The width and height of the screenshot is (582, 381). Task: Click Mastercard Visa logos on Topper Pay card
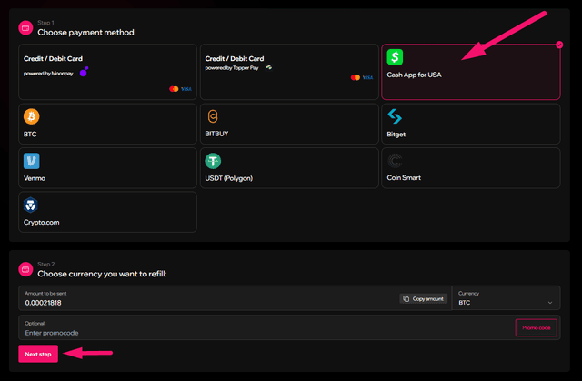362,77
